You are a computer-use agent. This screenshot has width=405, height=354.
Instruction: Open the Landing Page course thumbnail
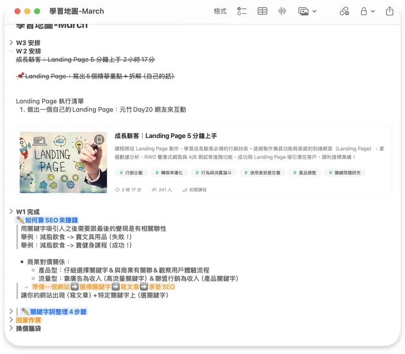click(x=63, y=162)
